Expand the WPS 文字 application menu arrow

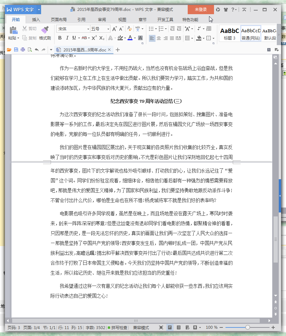coord(39,10)
